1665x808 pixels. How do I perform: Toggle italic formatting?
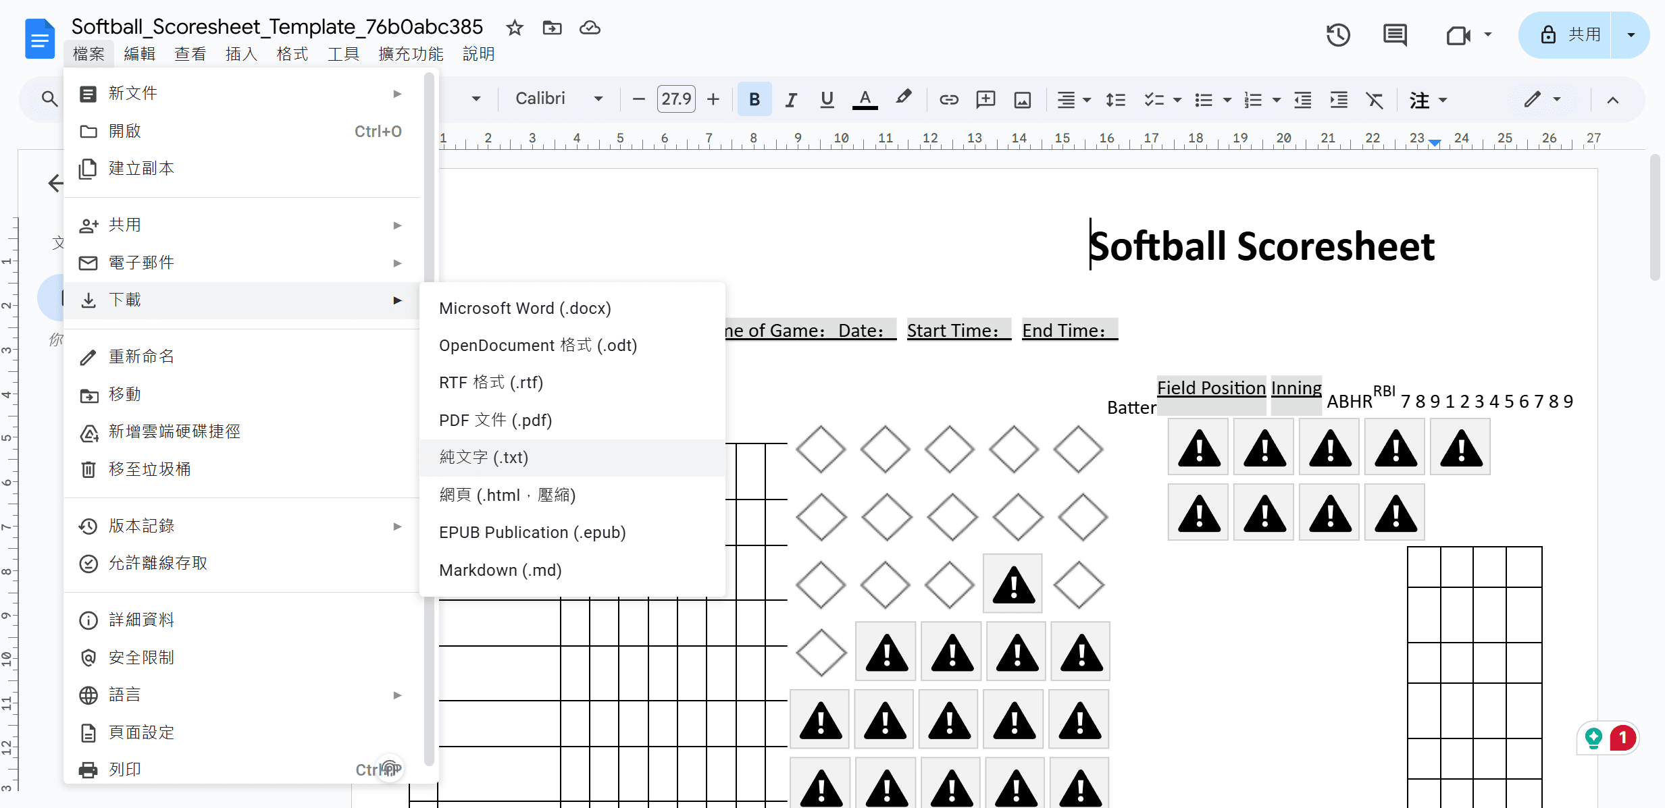coord(791,99)
